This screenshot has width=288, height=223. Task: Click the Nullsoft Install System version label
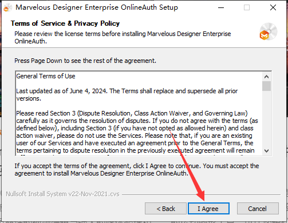click(62, 194)
